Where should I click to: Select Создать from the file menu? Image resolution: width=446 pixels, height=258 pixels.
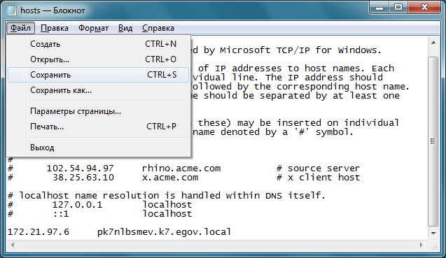click(x=98, y=44)
